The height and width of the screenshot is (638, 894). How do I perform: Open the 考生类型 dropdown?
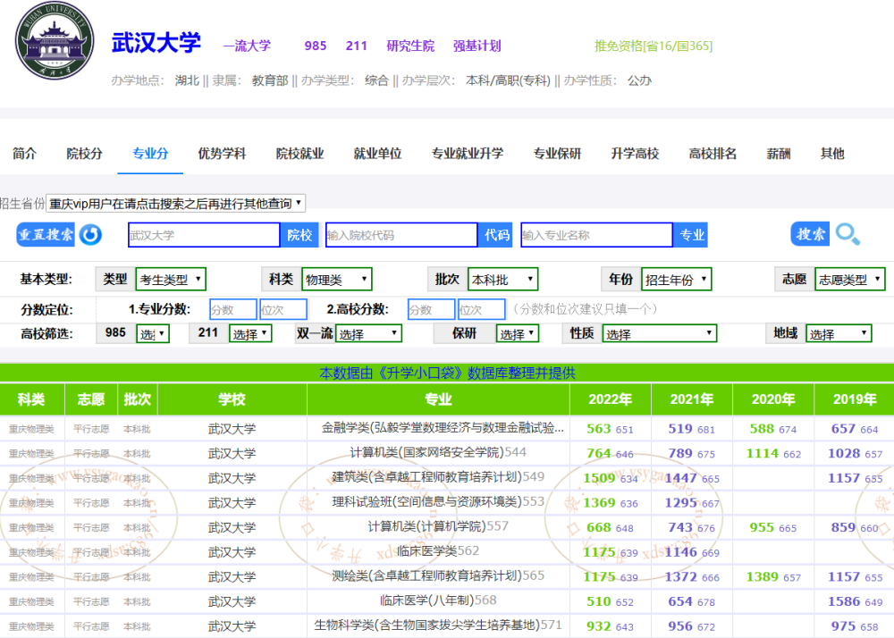tap(171, 279)
